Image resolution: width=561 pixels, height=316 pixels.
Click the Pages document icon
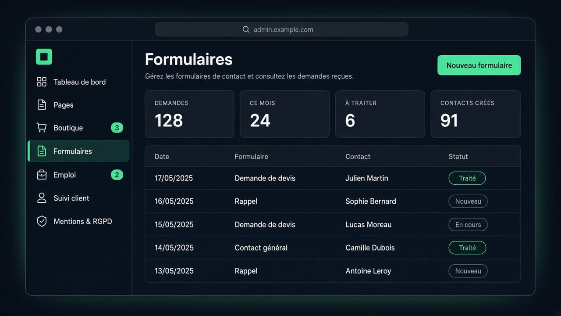pyautogui.click(x=42, y=105)
